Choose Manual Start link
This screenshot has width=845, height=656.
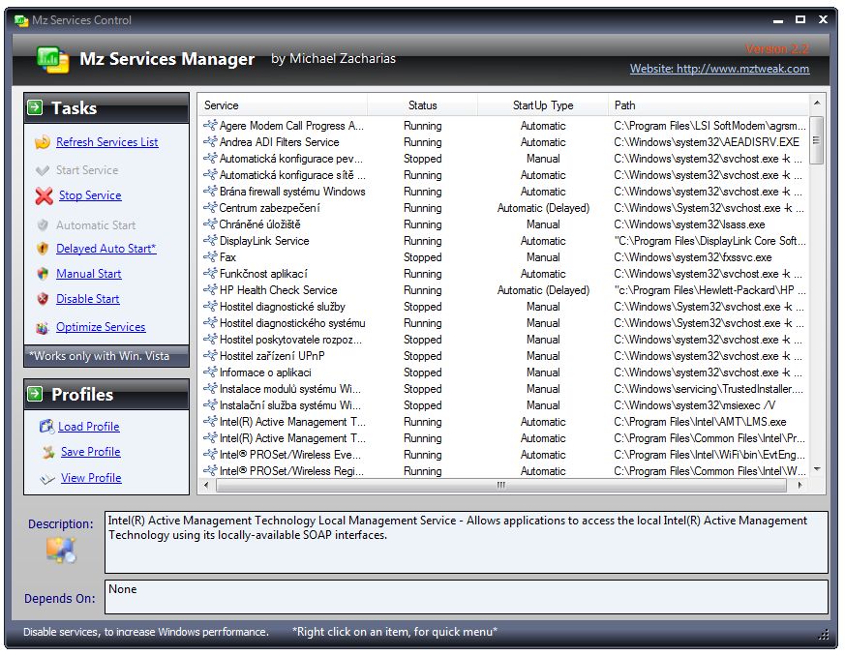[x=89, y=274]
